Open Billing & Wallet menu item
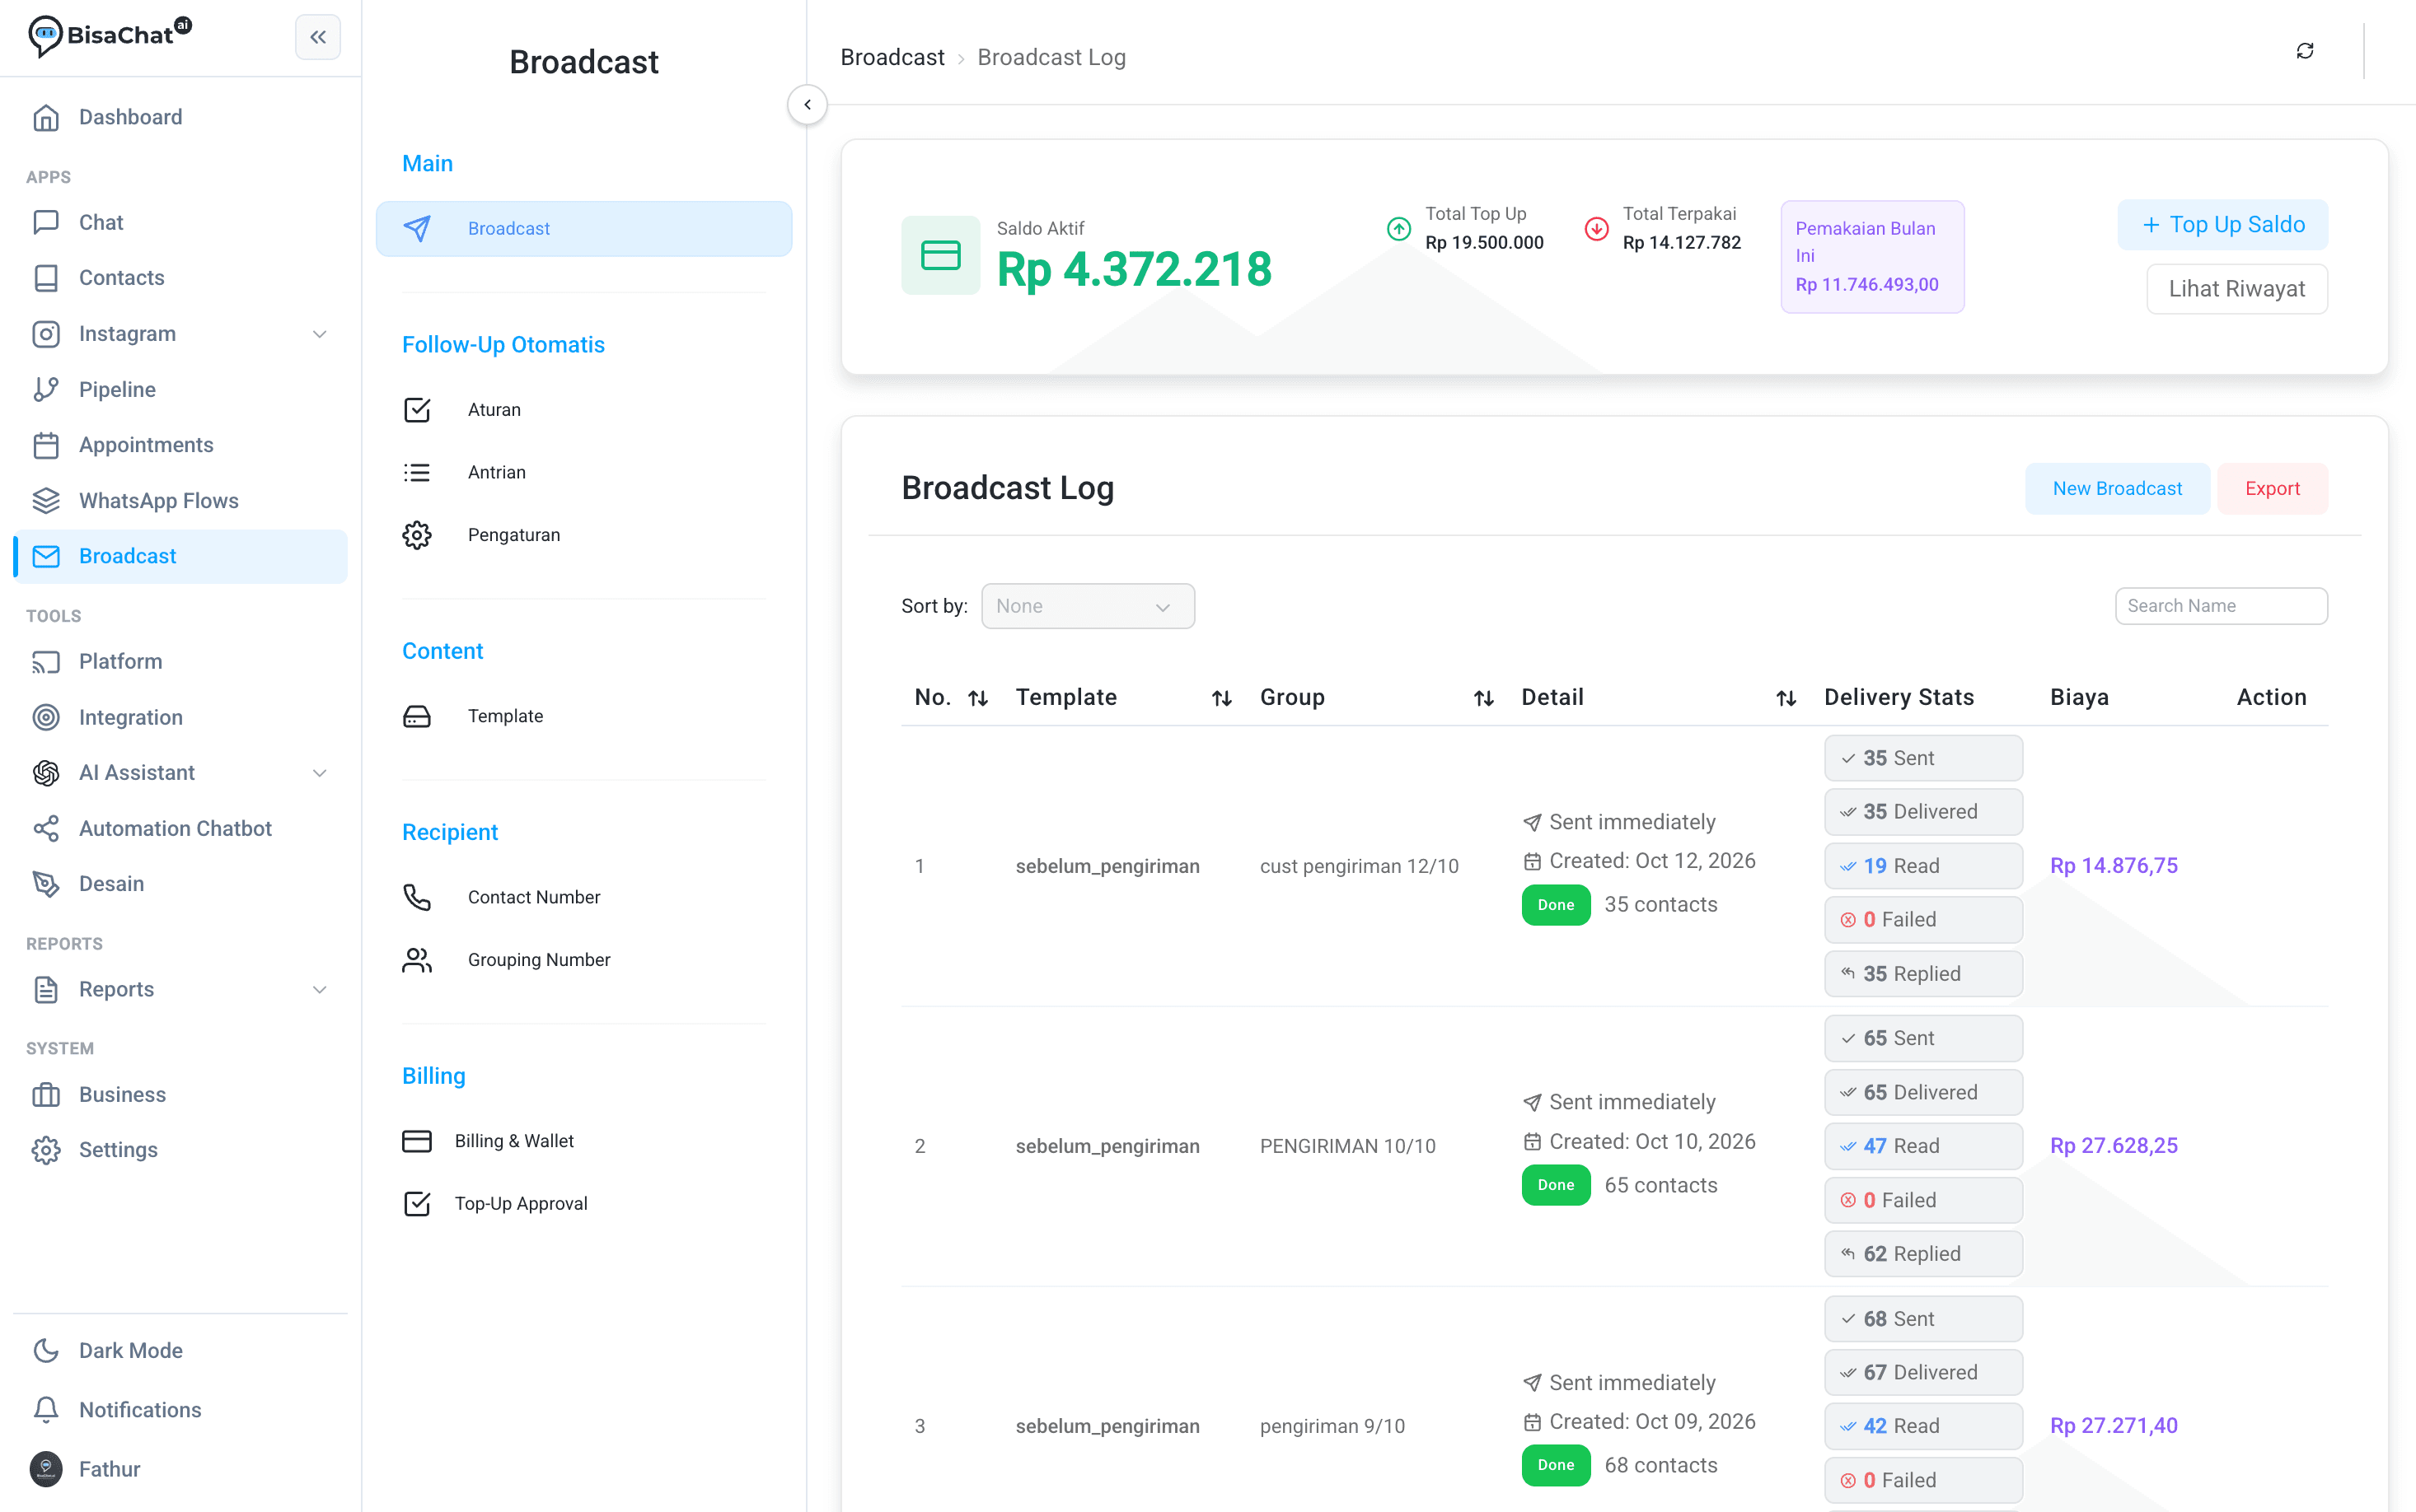Image resolution: width=2416 pixels, height=1512 pixels. tap(584, 1141)
